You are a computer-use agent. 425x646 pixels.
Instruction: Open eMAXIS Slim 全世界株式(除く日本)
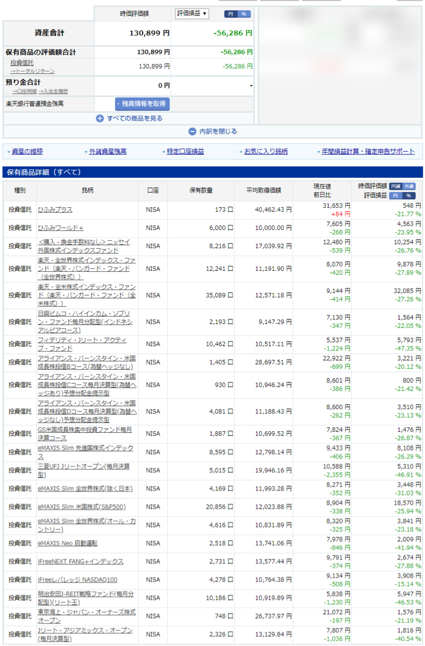click(x=85, y=489)
